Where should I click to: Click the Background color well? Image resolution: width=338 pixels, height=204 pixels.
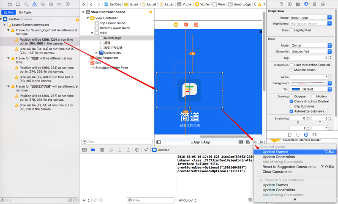(x=308, y=83)
